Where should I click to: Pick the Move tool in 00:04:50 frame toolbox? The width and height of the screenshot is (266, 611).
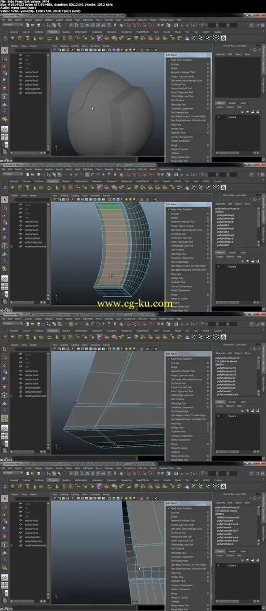(5, 222)
